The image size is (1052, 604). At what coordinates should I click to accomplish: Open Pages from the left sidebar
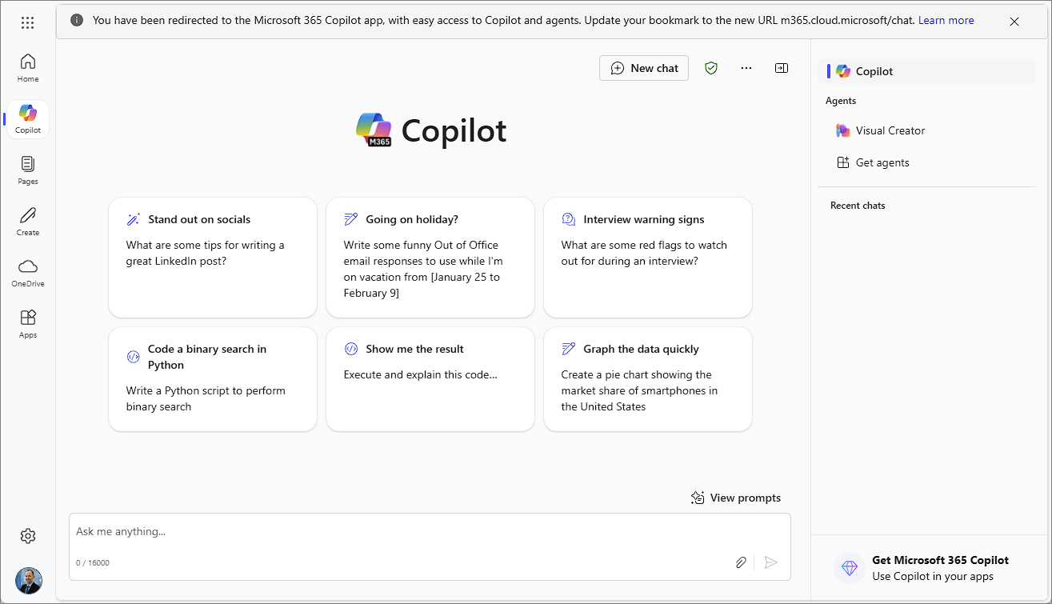coord(27,169)
